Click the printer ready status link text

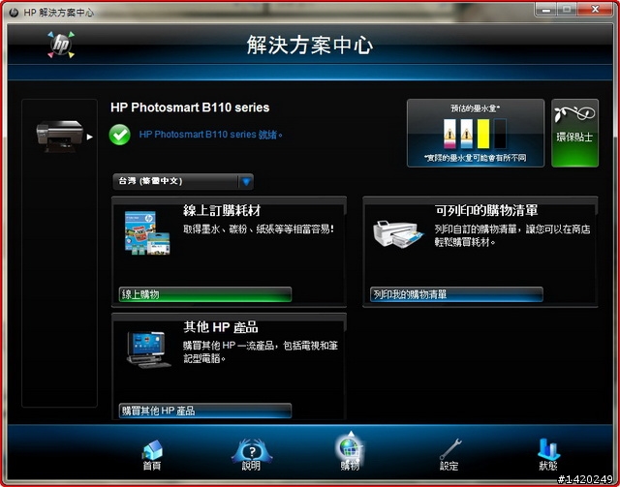click(x=211, y=135)
